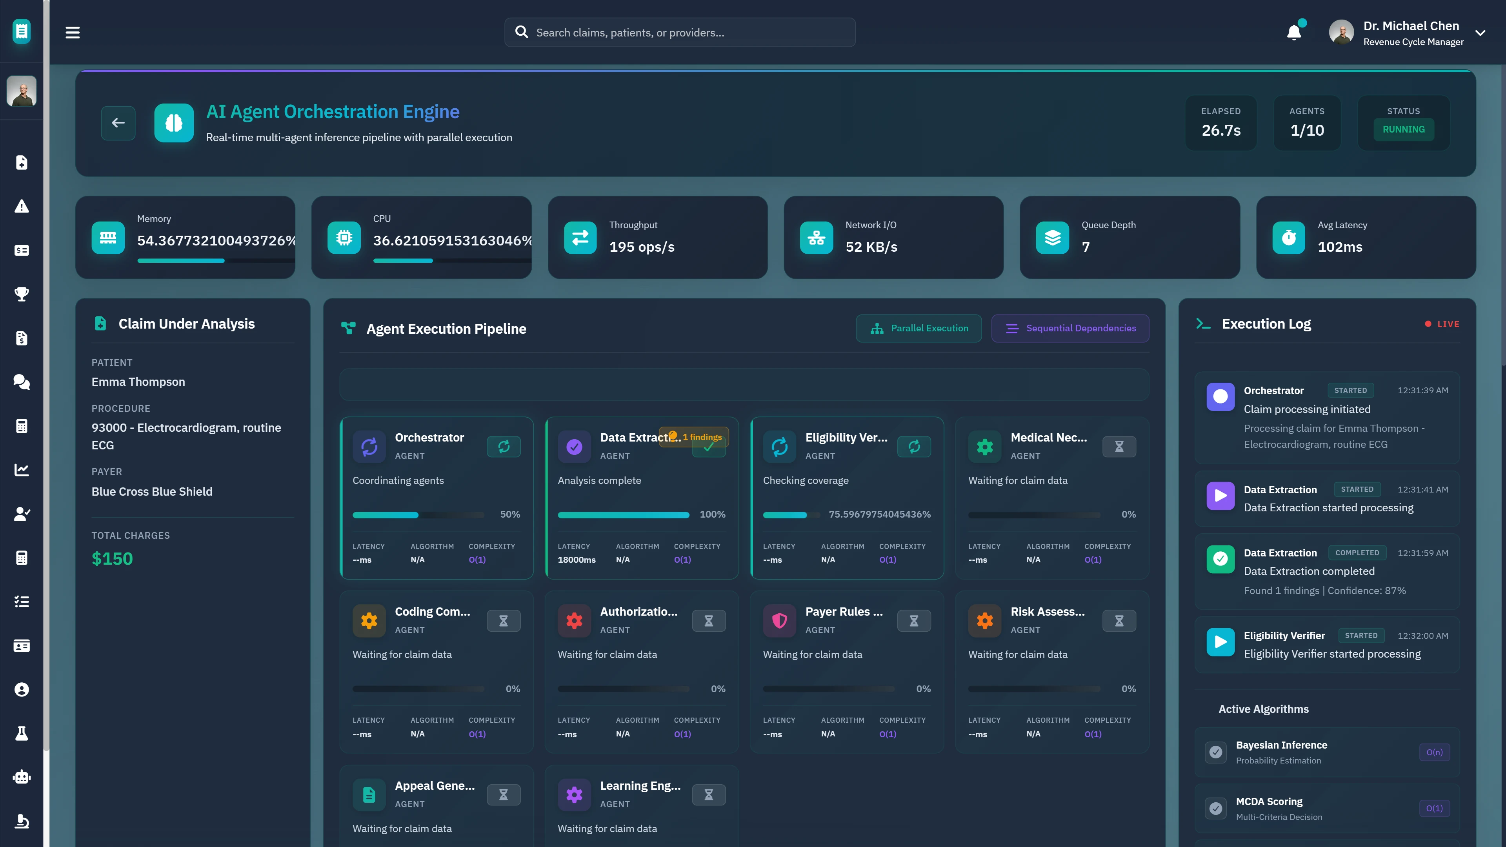
Task: Click the back arrow button
Action: 118,123
